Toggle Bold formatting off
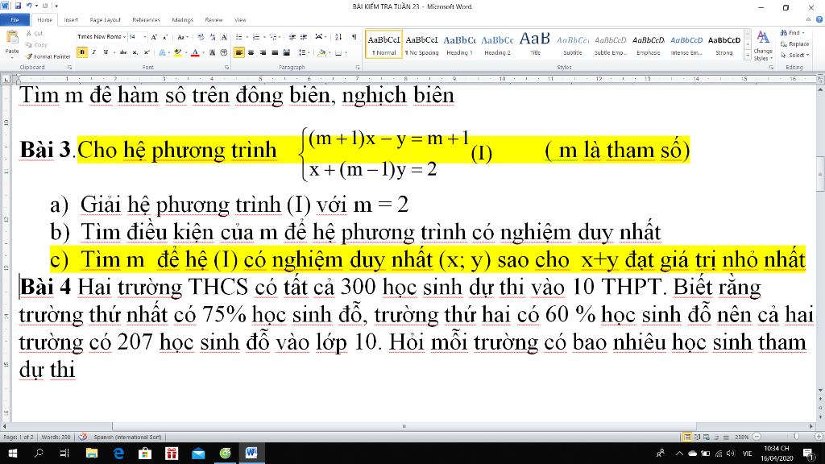The height and width of the screenshot is (464, 825). (x=82, y=52)
